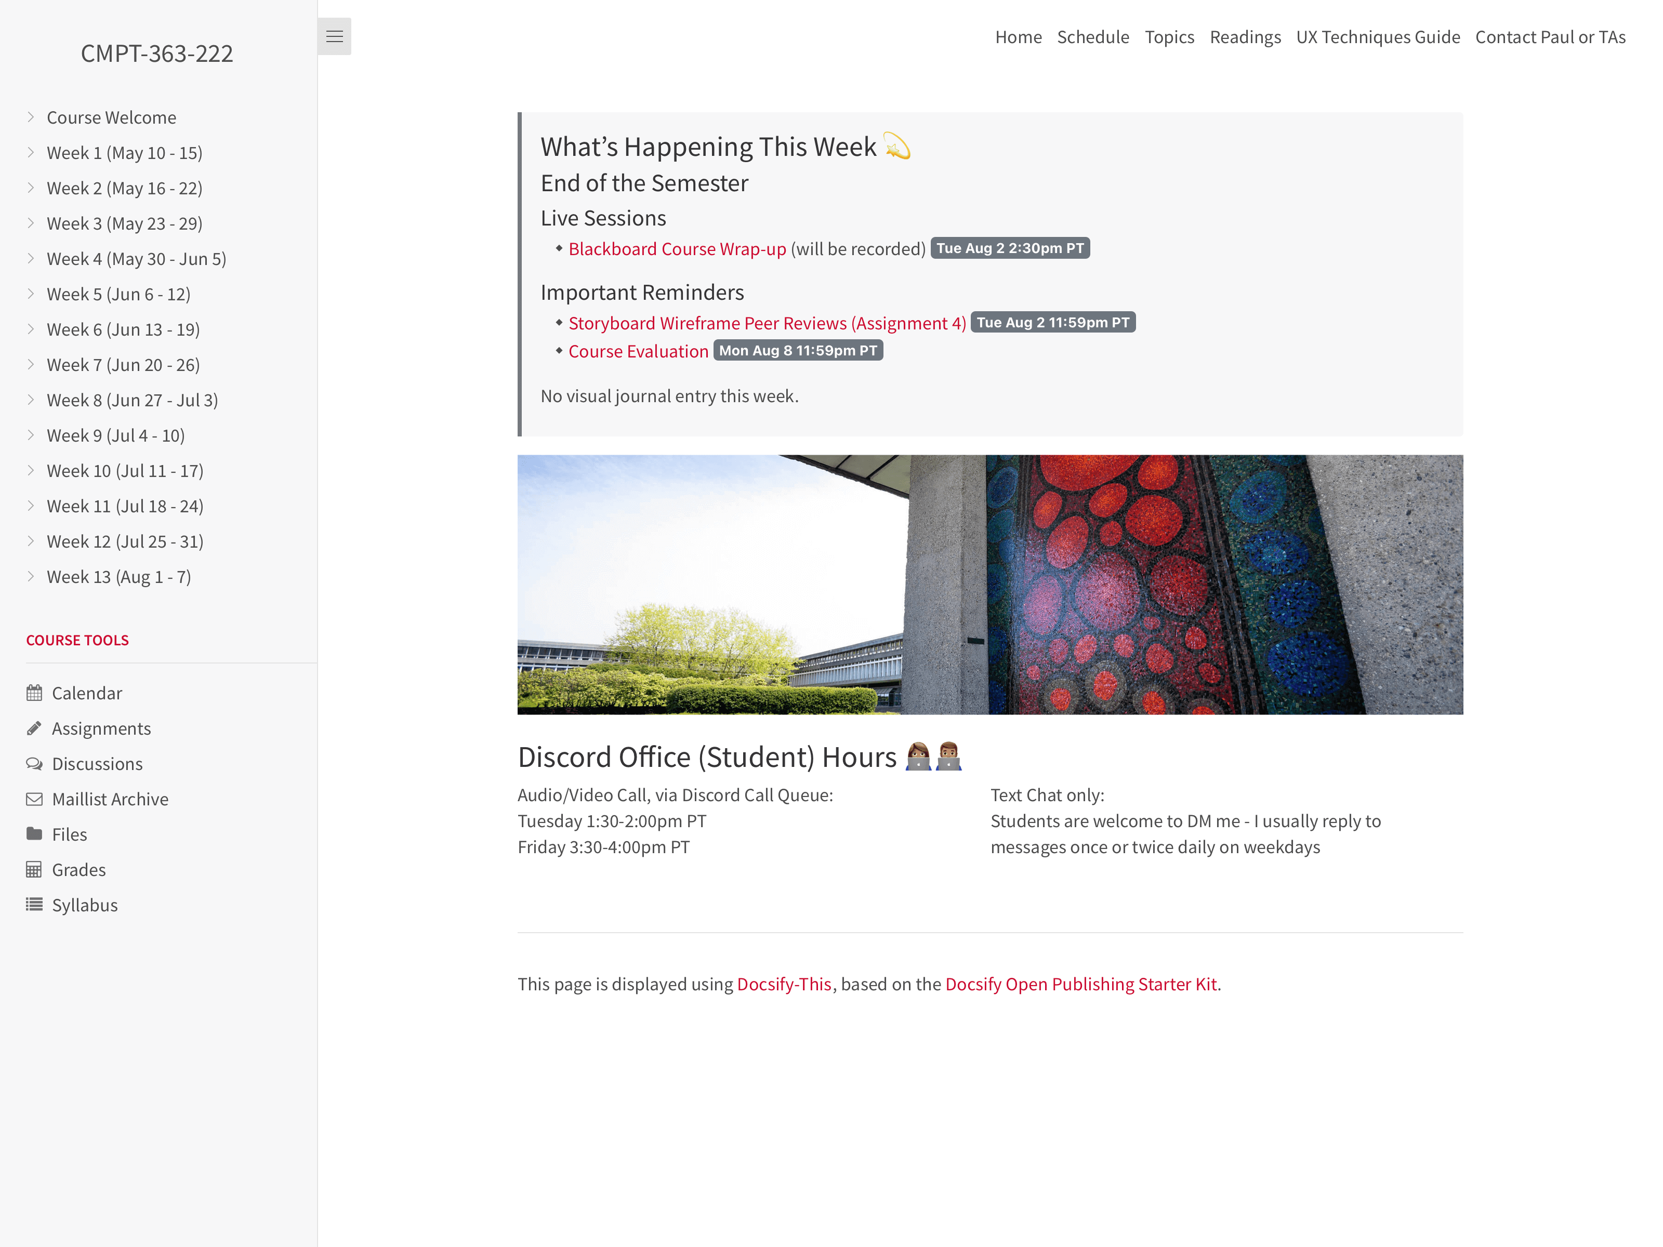Open Storyboard Wireframe Peer Reviews link
Viewport: 1663px width, 1247px height.
tap(767, 323)
